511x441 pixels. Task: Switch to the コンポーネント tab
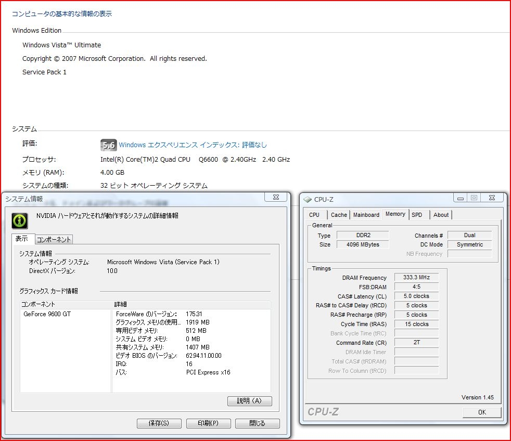click(x=54, y=239)
